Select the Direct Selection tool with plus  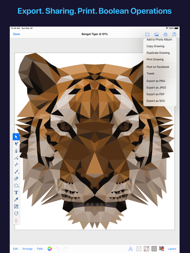16,144
